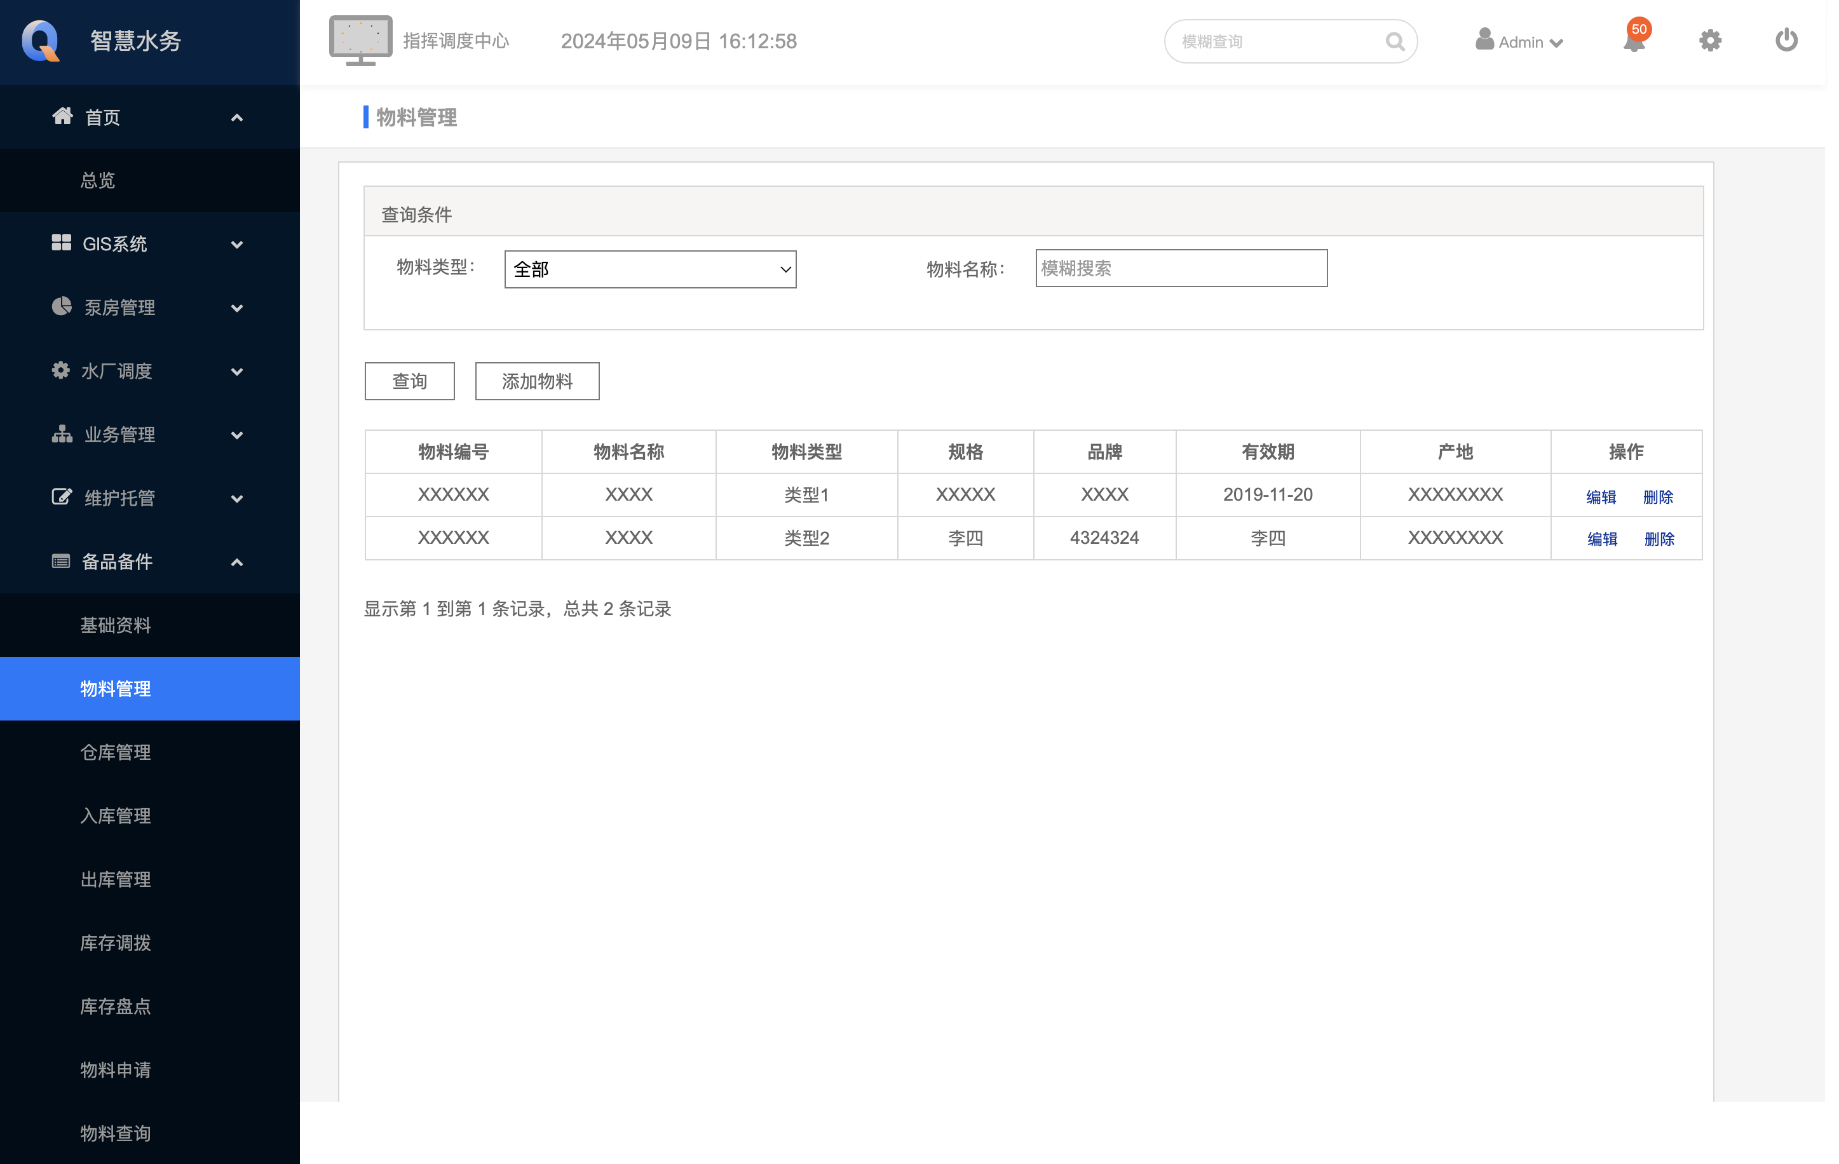Click the power logout icon
Viewport: 1839px width, 1164px height.
pos(1786,41)
